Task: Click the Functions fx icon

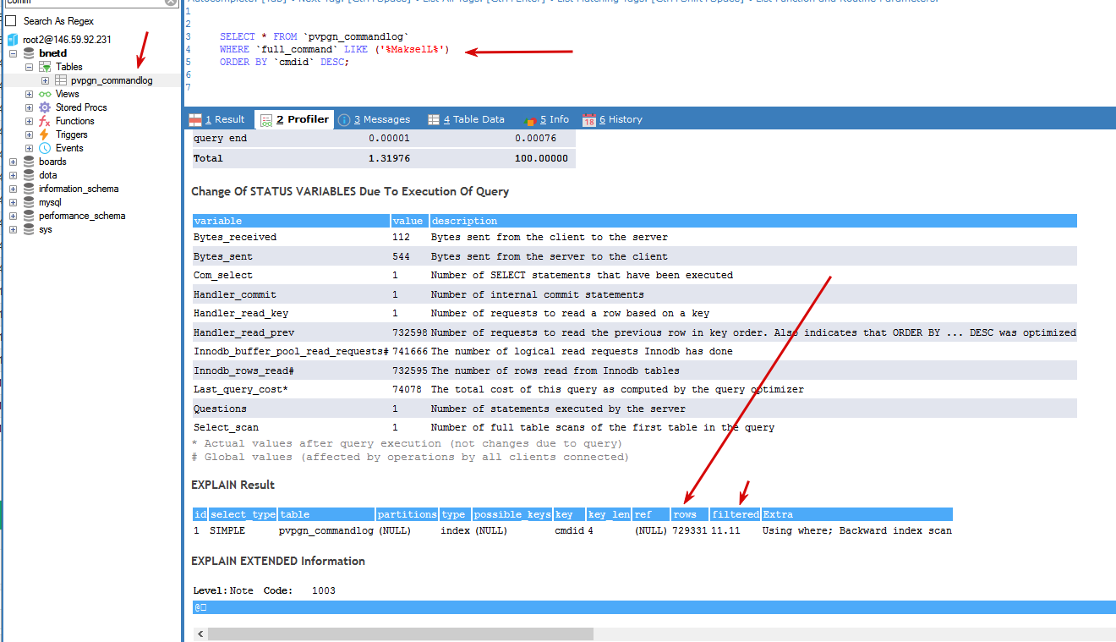Action: (45, 121)
